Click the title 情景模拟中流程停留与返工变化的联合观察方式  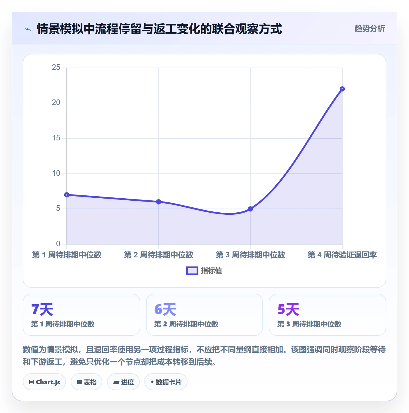coord(159,29)
